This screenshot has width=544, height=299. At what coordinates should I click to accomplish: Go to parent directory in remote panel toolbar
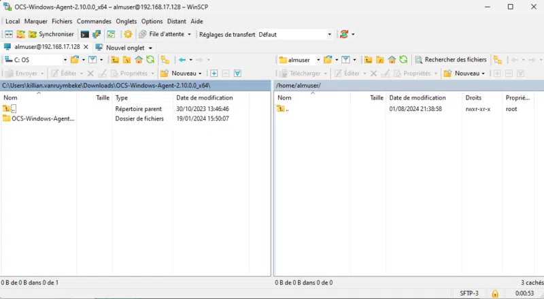pos(368,60)
